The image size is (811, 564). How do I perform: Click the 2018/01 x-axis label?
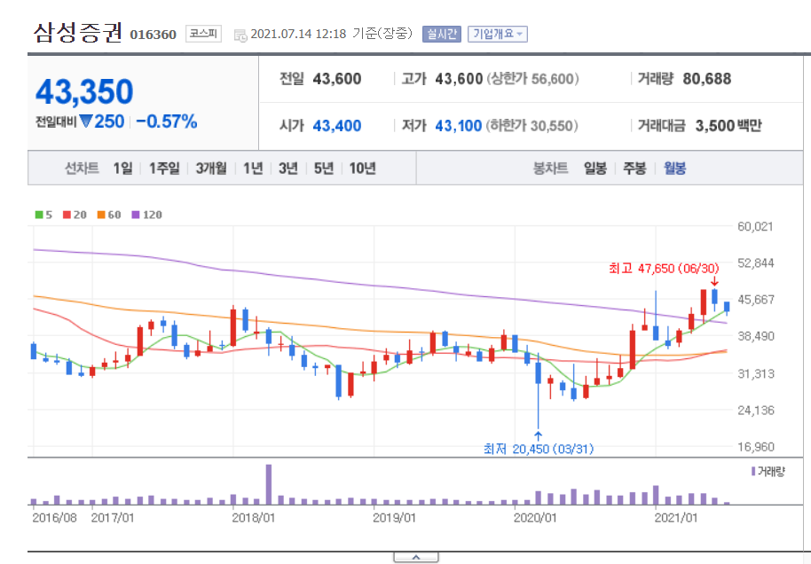[254, 518]
